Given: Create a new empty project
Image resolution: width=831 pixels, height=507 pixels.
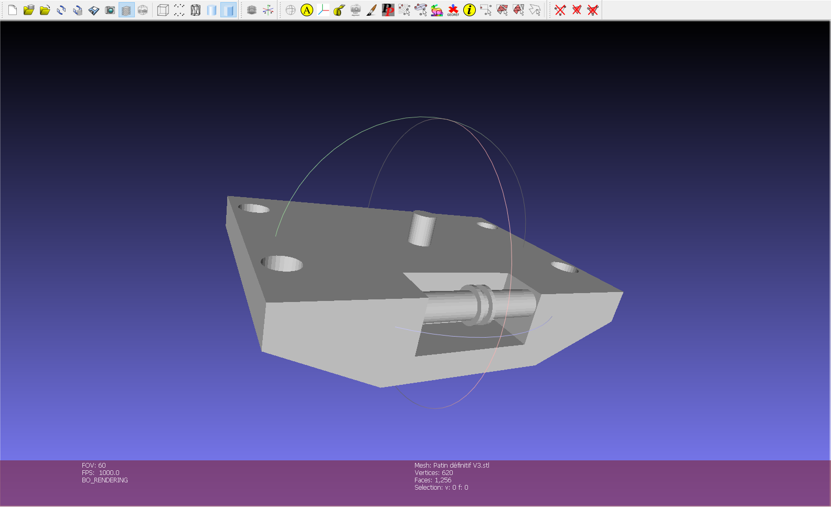Looking at the screenshot, I should click(13, 10).
